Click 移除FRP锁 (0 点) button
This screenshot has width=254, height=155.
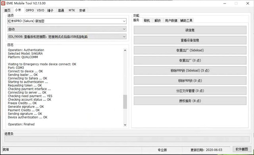click(190, 80)
